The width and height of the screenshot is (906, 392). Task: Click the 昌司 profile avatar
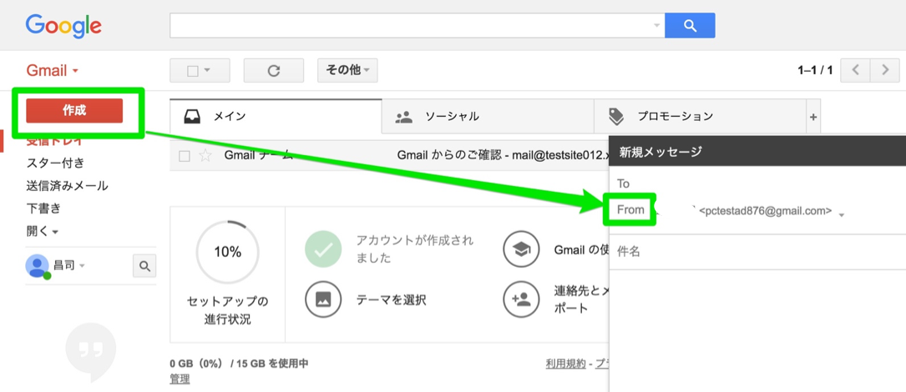pos(38,266)
